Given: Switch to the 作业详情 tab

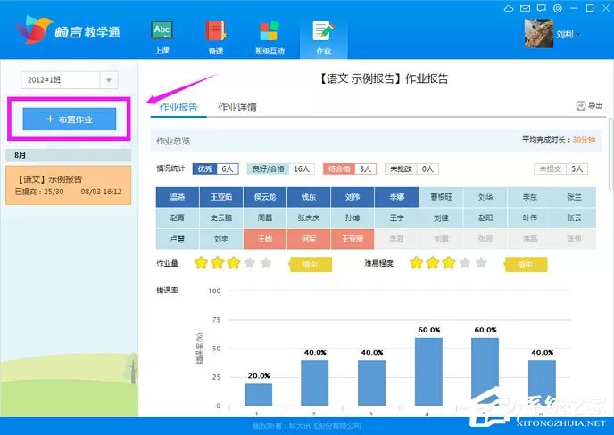Looking at the screenshot, I should (x=237, y=107).
